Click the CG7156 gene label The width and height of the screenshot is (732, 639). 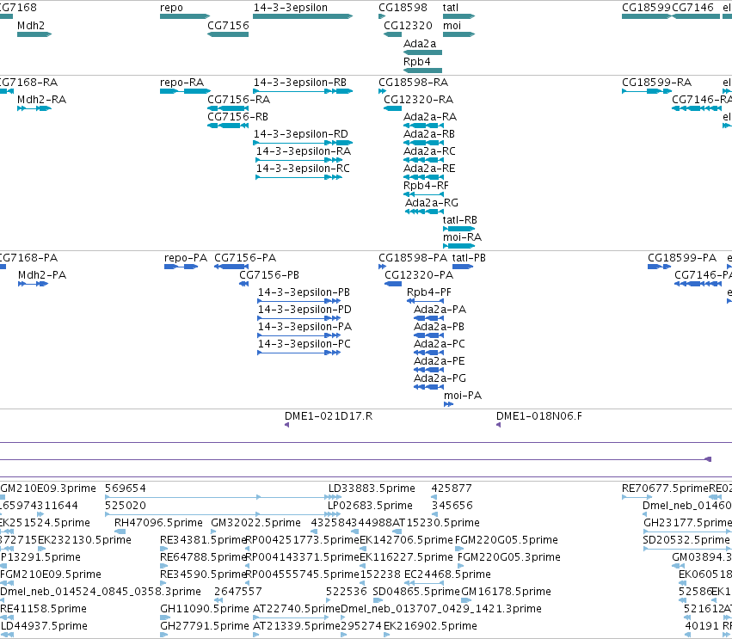228,26
